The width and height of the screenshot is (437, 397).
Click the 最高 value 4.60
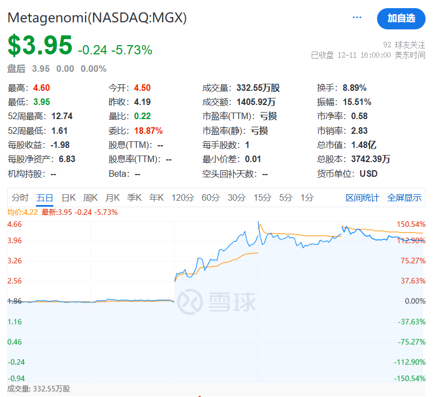(x=41, y=88)
